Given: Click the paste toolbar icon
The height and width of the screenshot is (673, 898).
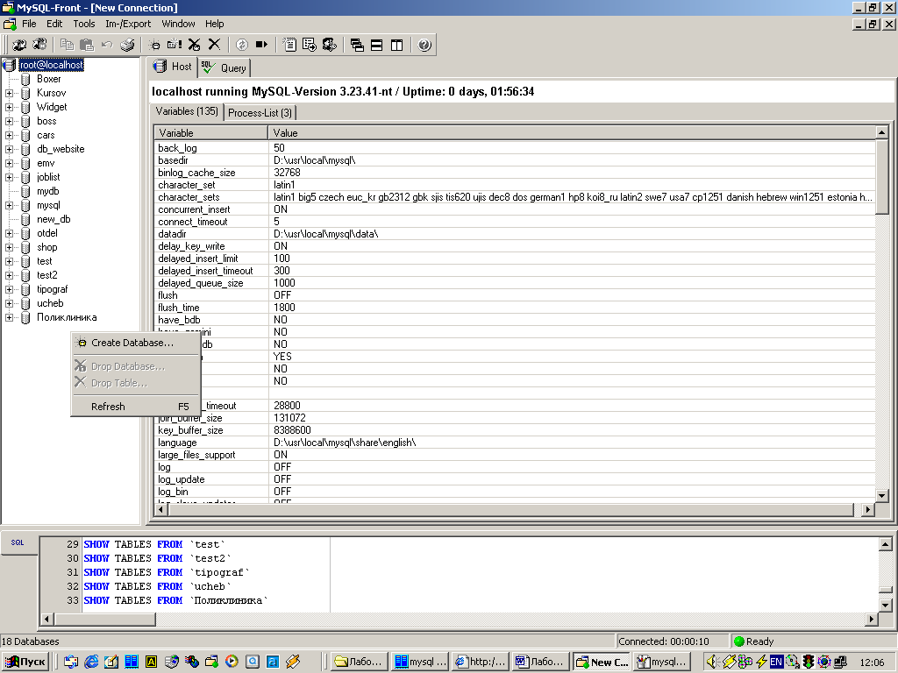Looking at the screenshot, I should (x=87, y=45).
